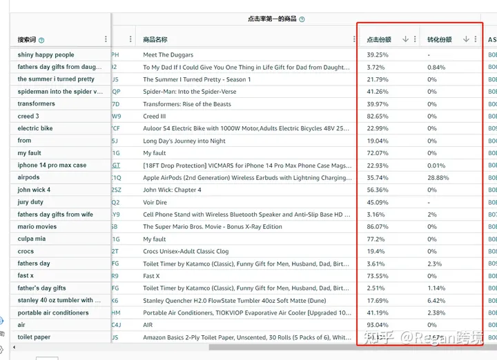Click 'crocs' search term cell
Viewport: 497px width, 360px height.
tap(26, 252)
